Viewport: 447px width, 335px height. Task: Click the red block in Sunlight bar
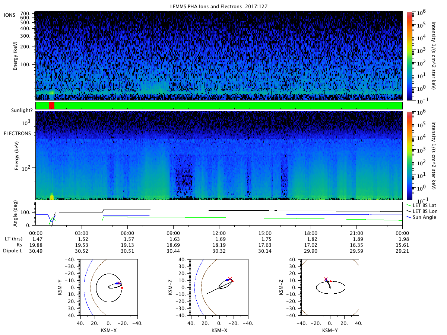52,106
